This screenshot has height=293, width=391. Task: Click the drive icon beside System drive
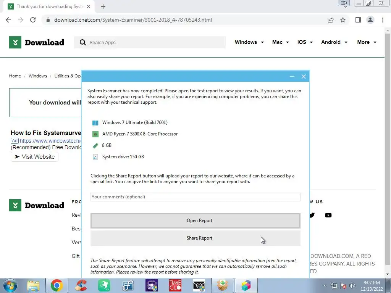point(95,157)
